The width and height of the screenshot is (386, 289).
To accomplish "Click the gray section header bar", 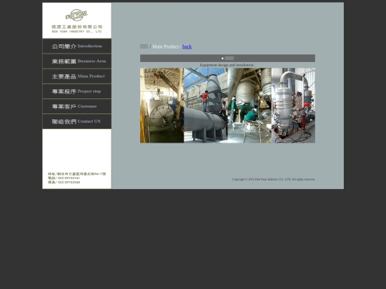I will pyautogui.click(x=227, y=59).
